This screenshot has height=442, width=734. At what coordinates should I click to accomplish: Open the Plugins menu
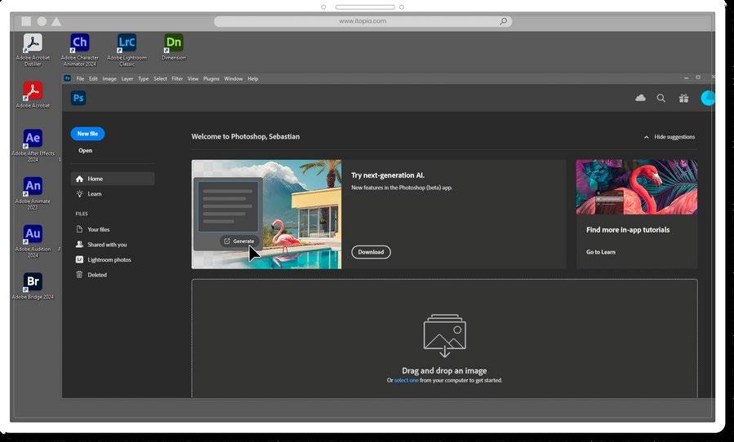click(x=211, y=78)
